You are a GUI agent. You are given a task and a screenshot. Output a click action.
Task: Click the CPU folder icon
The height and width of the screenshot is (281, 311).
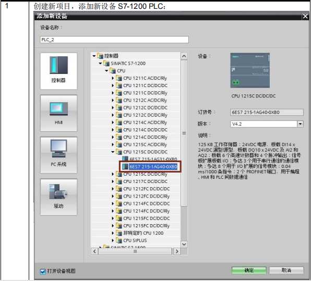[113, 71]
